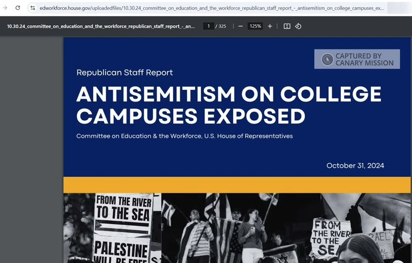The width and height of the screenshot is (412, 263).
Task: Reload the page with refresh icon
Action: (18, 8)
